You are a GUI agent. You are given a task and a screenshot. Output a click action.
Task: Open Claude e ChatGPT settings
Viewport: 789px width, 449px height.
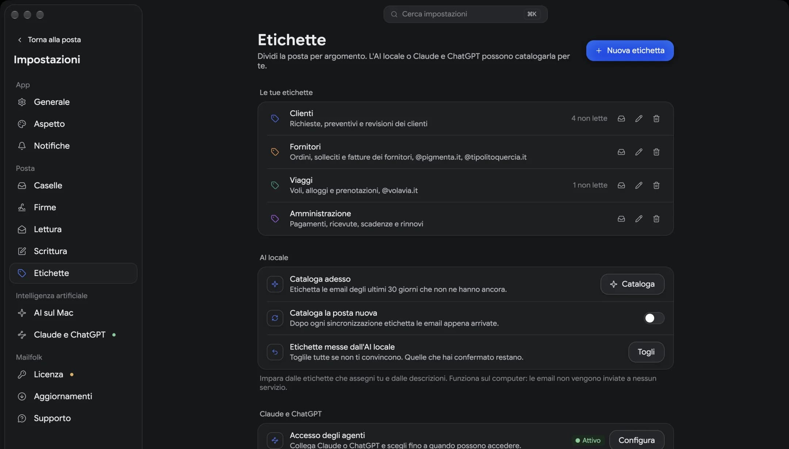[73, 335]
